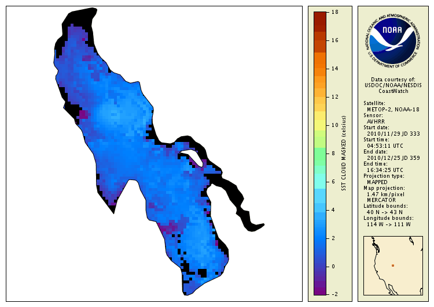Click the 'METOP-2, NOAA-18' value

[393, 109]
